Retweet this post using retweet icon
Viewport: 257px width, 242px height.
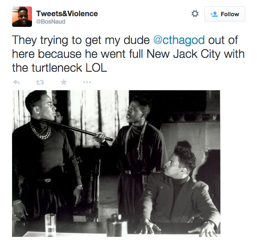40,82
